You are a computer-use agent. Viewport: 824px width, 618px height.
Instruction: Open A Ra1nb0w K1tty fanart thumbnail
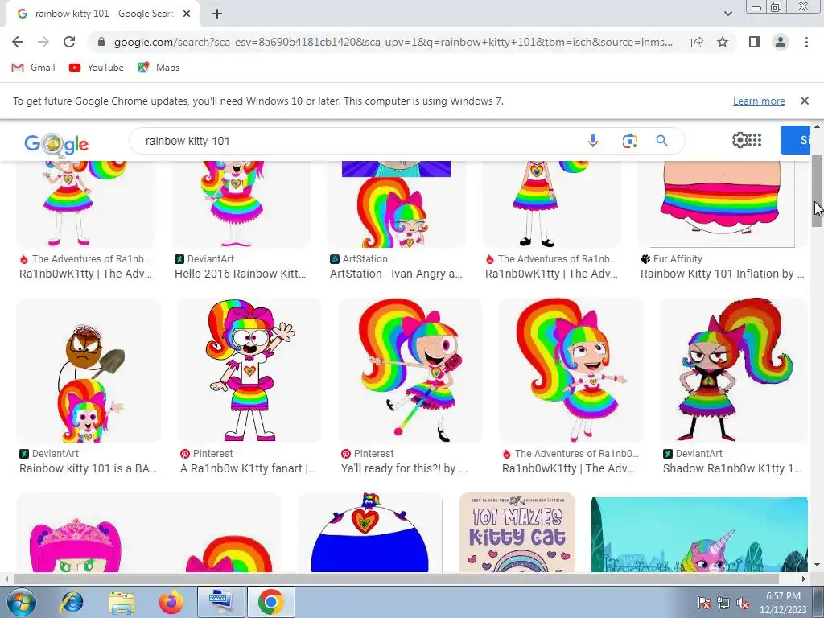(249, 370)
